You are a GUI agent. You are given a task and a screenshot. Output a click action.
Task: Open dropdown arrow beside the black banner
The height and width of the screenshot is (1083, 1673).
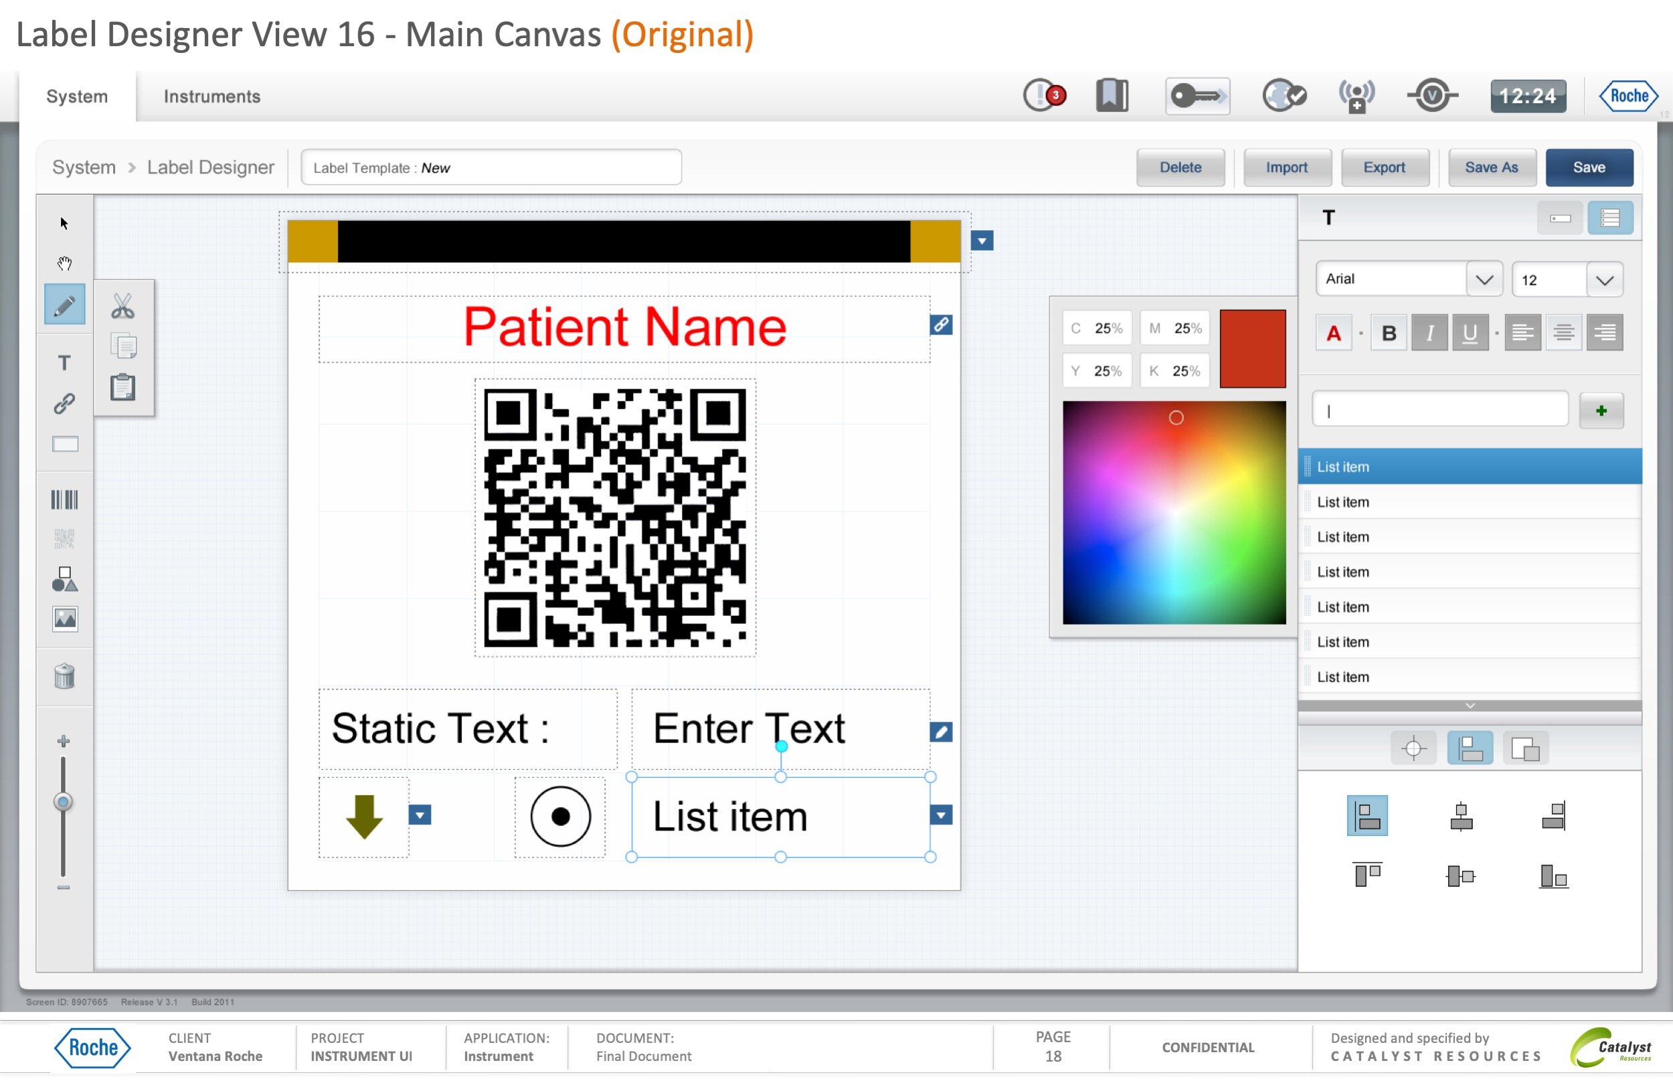[x=982, y=241]
